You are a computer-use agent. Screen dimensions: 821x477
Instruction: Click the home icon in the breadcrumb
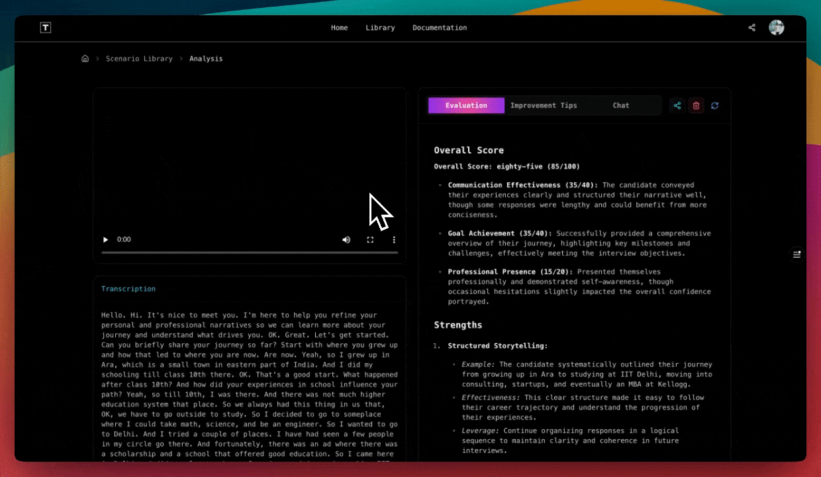(85, 59)
